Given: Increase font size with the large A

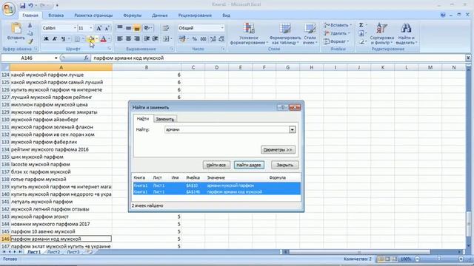Looking at the screenshot, I should click(99, 28).
